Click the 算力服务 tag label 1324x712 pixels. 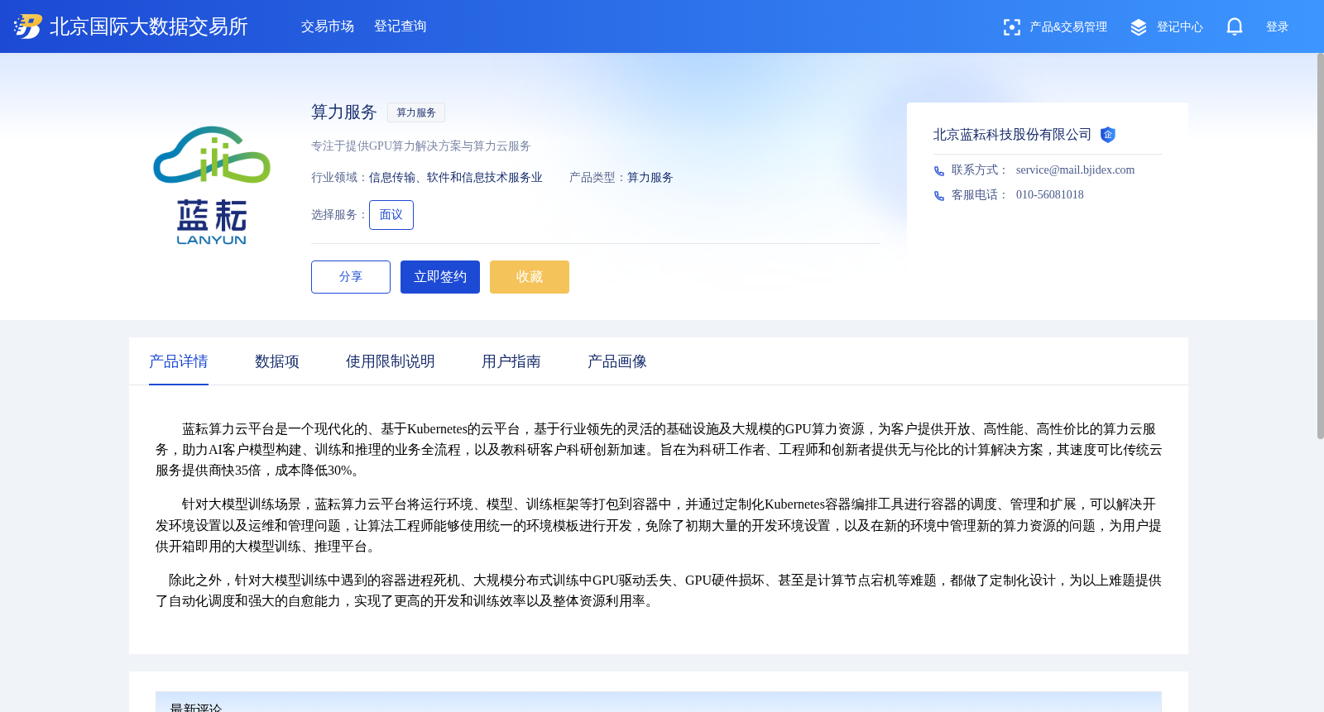(416, 112)
